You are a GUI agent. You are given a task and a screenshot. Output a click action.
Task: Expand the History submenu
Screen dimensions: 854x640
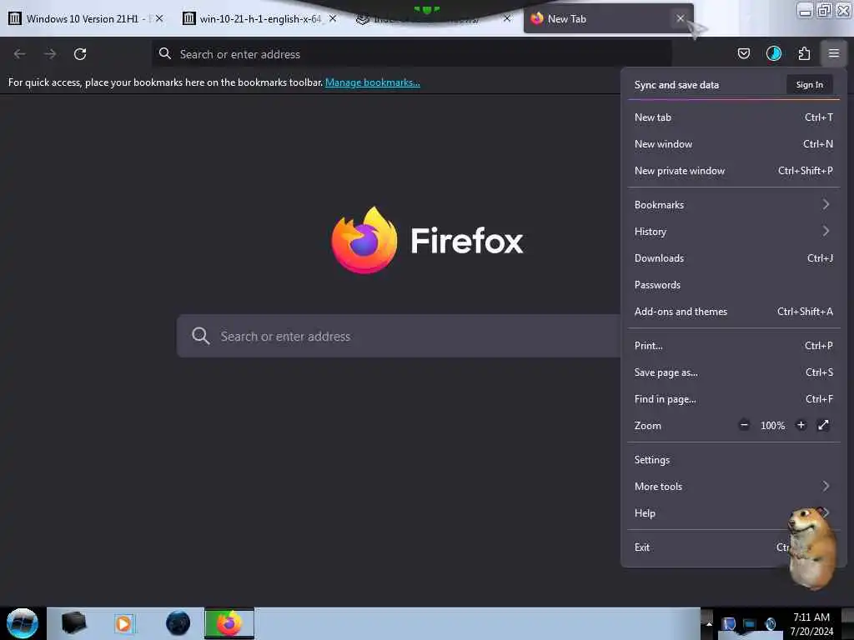pyautogui.click(x=733, y=232)
